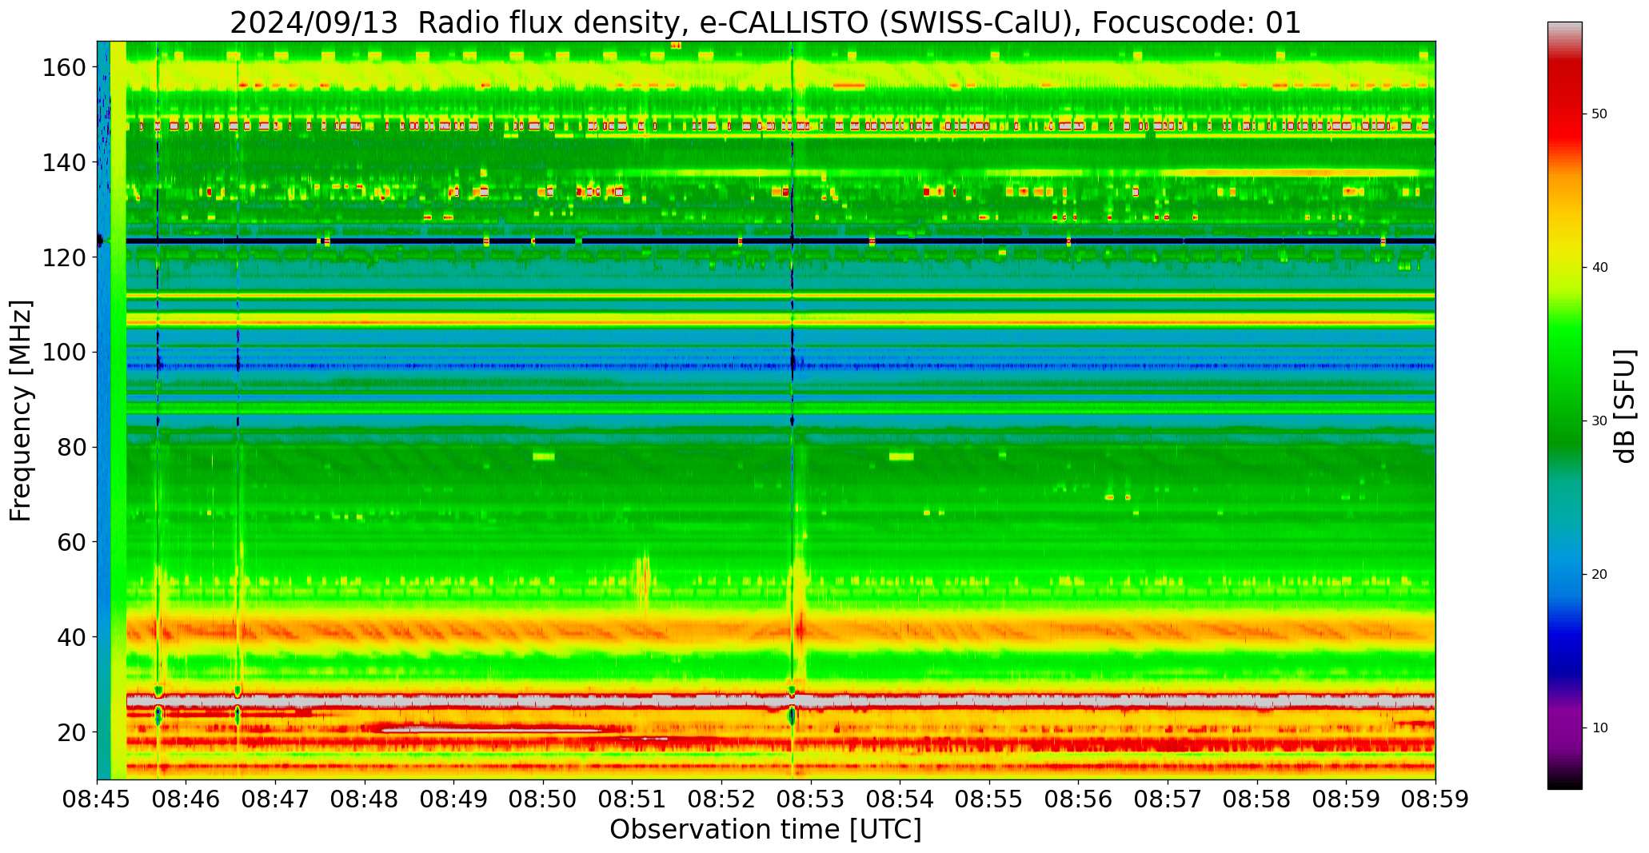Click the 08:52 time tick label
Screen dimensions: 1649x853
pyautogui.click(x=722, y=799)
